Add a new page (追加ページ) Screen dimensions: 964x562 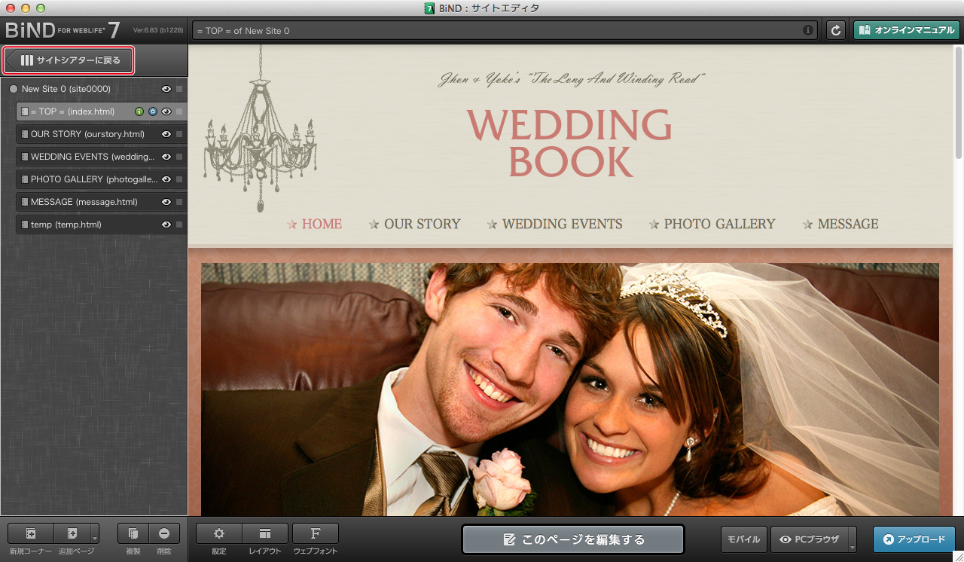pos(72,533)
